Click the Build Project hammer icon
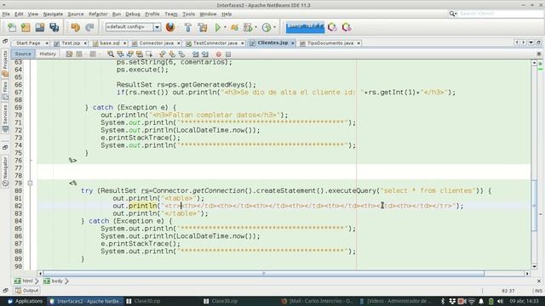The height and width of the screenshot is (306, 545). coord(188,27)
